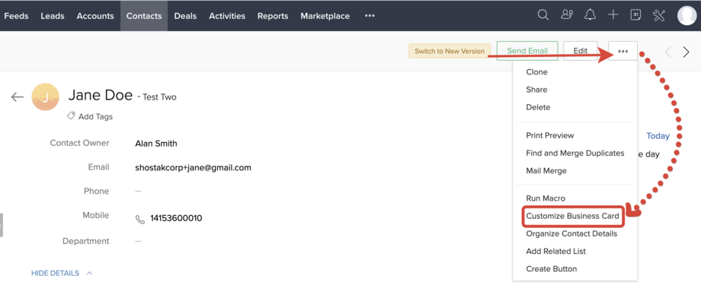Open the Leads tab

(53, 16)
